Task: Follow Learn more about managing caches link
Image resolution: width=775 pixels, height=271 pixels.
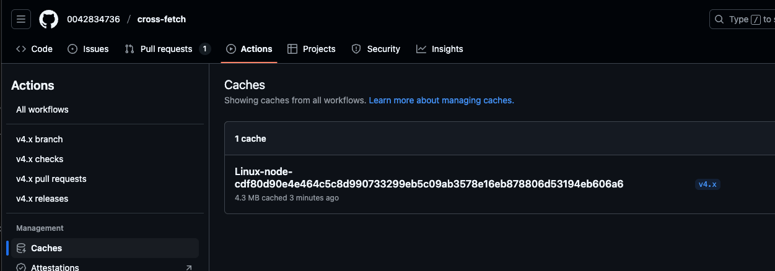Action: (x=441, y=100)
